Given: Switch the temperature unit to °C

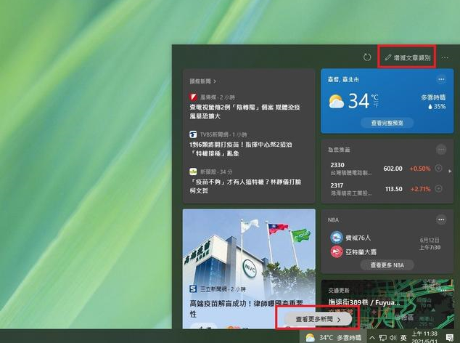Looking at the screenshot, I should pos(374,97).
